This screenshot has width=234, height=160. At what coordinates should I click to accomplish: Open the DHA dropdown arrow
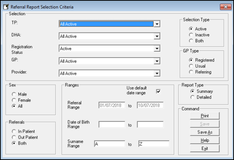click(157, 36)
